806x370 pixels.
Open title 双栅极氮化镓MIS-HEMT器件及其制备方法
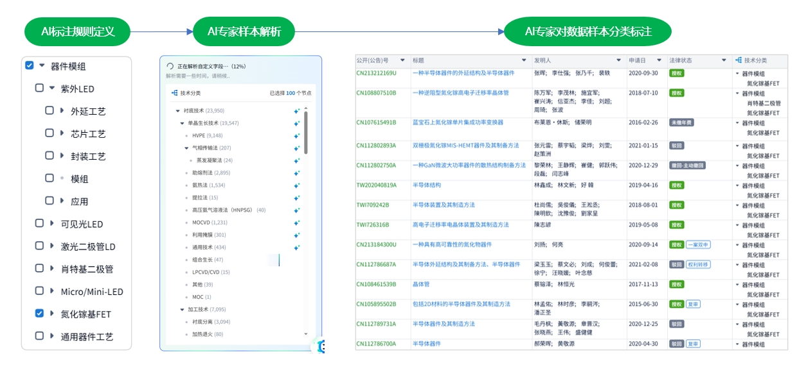pos(465,146)
